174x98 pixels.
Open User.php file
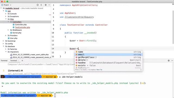[x=14, y=38]
